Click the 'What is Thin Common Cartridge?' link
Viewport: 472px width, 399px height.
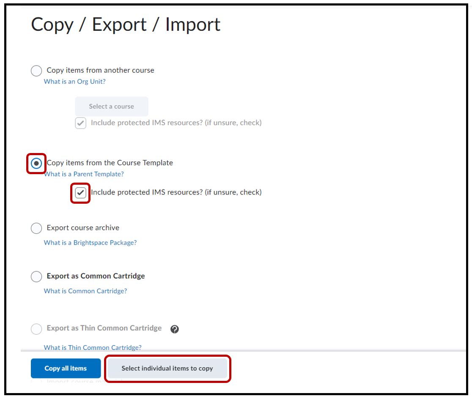point(93,347)
